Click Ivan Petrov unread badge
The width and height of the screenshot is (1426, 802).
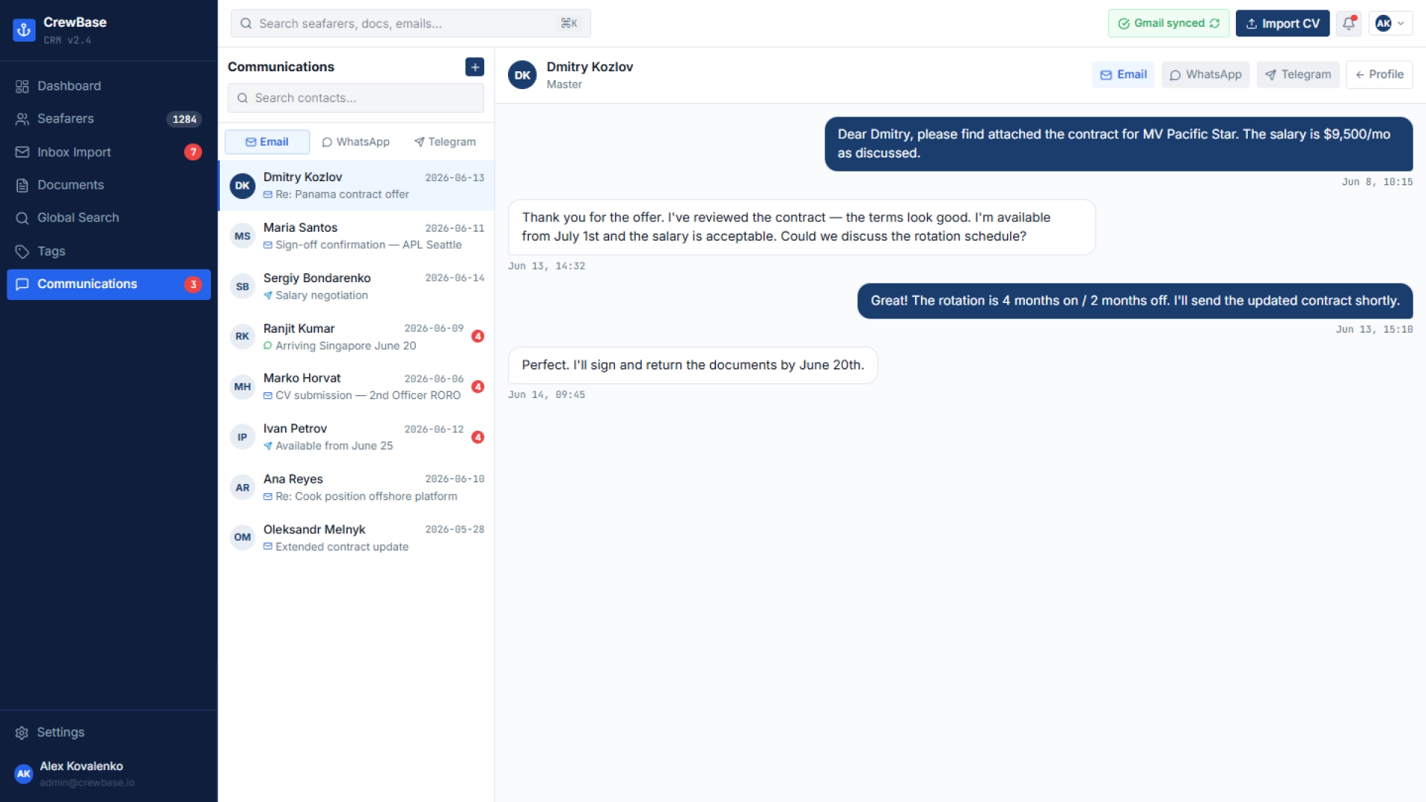[478, 437]
